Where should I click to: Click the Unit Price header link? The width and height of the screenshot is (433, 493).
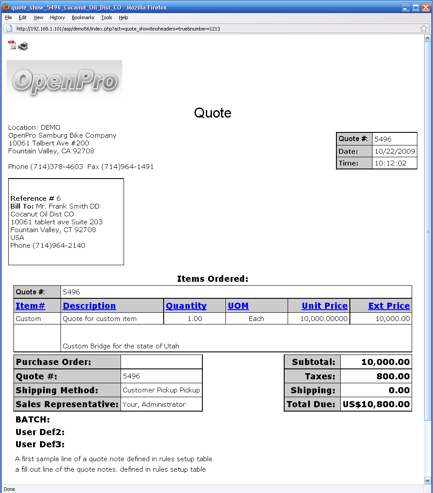point(325,306)
